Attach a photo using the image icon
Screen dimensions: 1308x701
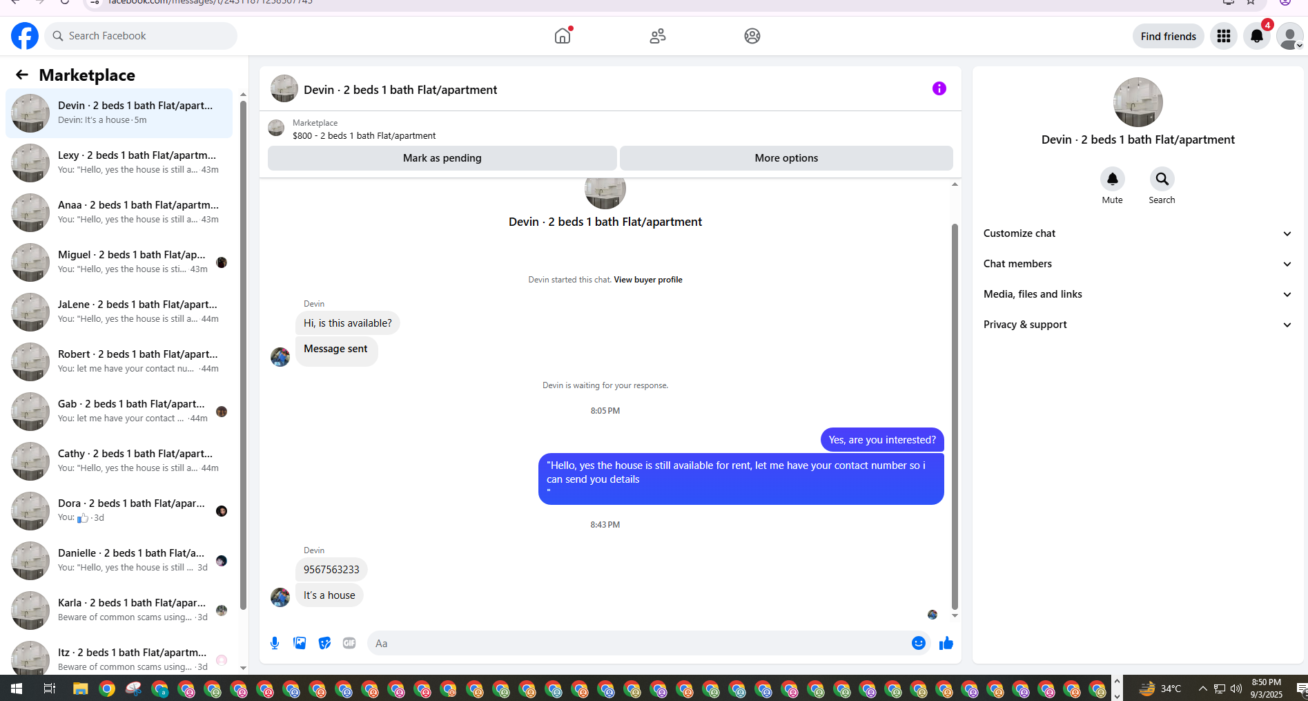pyautogui.click(x=300, y=643)
